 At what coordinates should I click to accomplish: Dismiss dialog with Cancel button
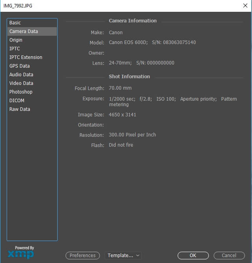[x=229, y=256]
